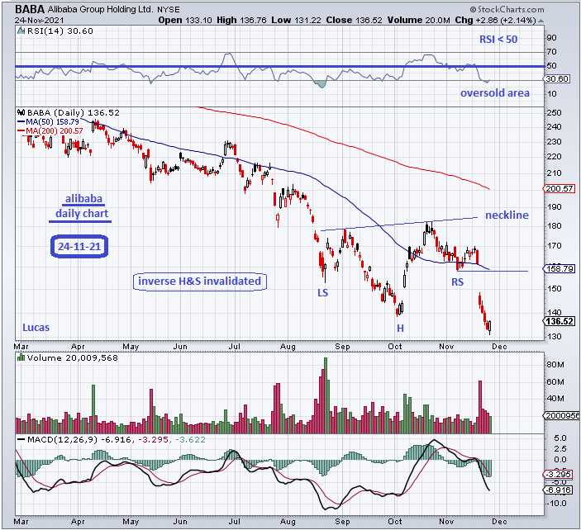This screenshot has height=530, width=581.
Task: Click the thick blue RSI 50 level line
Action: (280, 66)
